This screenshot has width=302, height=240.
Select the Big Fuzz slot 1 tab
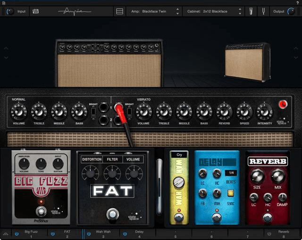[29, 234]
